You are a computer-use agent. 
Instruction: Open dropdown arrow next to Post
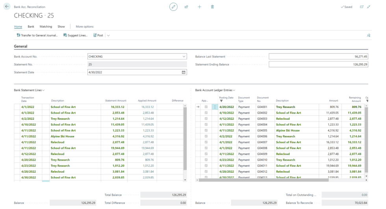click(x=108, y=35)
